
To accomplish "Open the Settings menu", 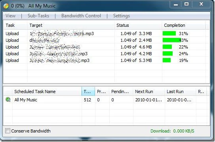I will click(122, 16).
